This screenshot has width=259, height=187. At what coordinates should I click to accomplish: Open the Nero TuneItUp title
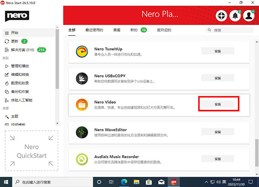108,49
